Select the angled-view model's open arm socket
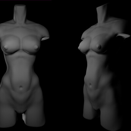Viewport: 131px width, 131px height. point(123,36)
